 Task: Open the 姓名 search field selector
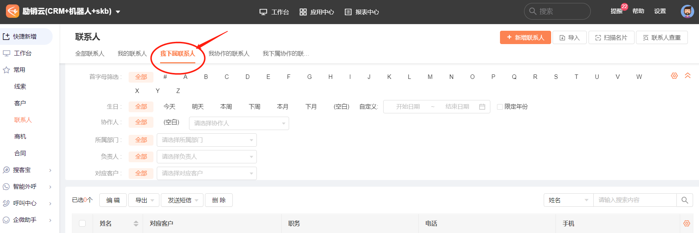point(569,200)
